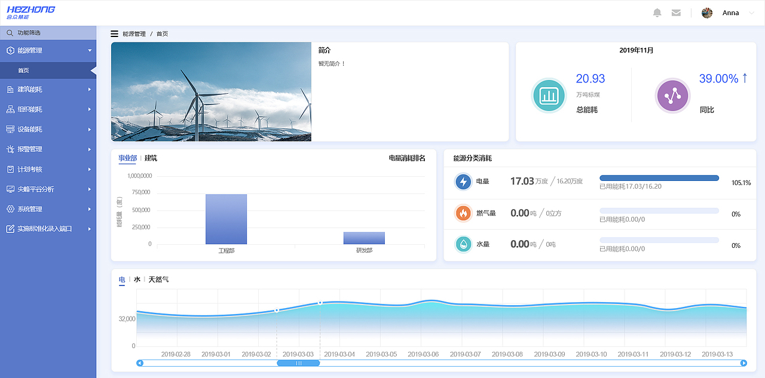Viewport: 765px width, 378px height.
Task: Open the 设备能耗 menu item
Action: [48, 129]
